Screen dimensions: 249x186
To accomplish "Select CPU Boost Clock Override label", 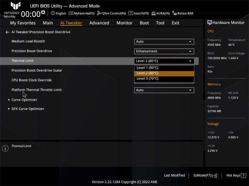I will pos(31,80).
